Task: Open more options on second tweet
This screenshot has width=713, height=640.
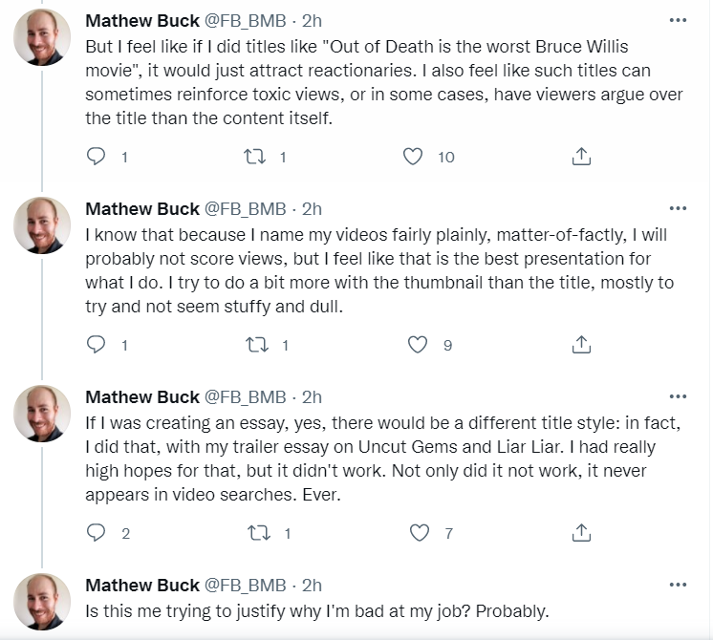Action: (x=678, y=208)
